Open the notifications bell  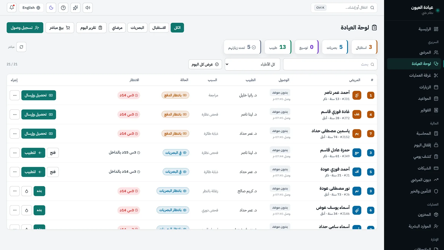point(12,8)
